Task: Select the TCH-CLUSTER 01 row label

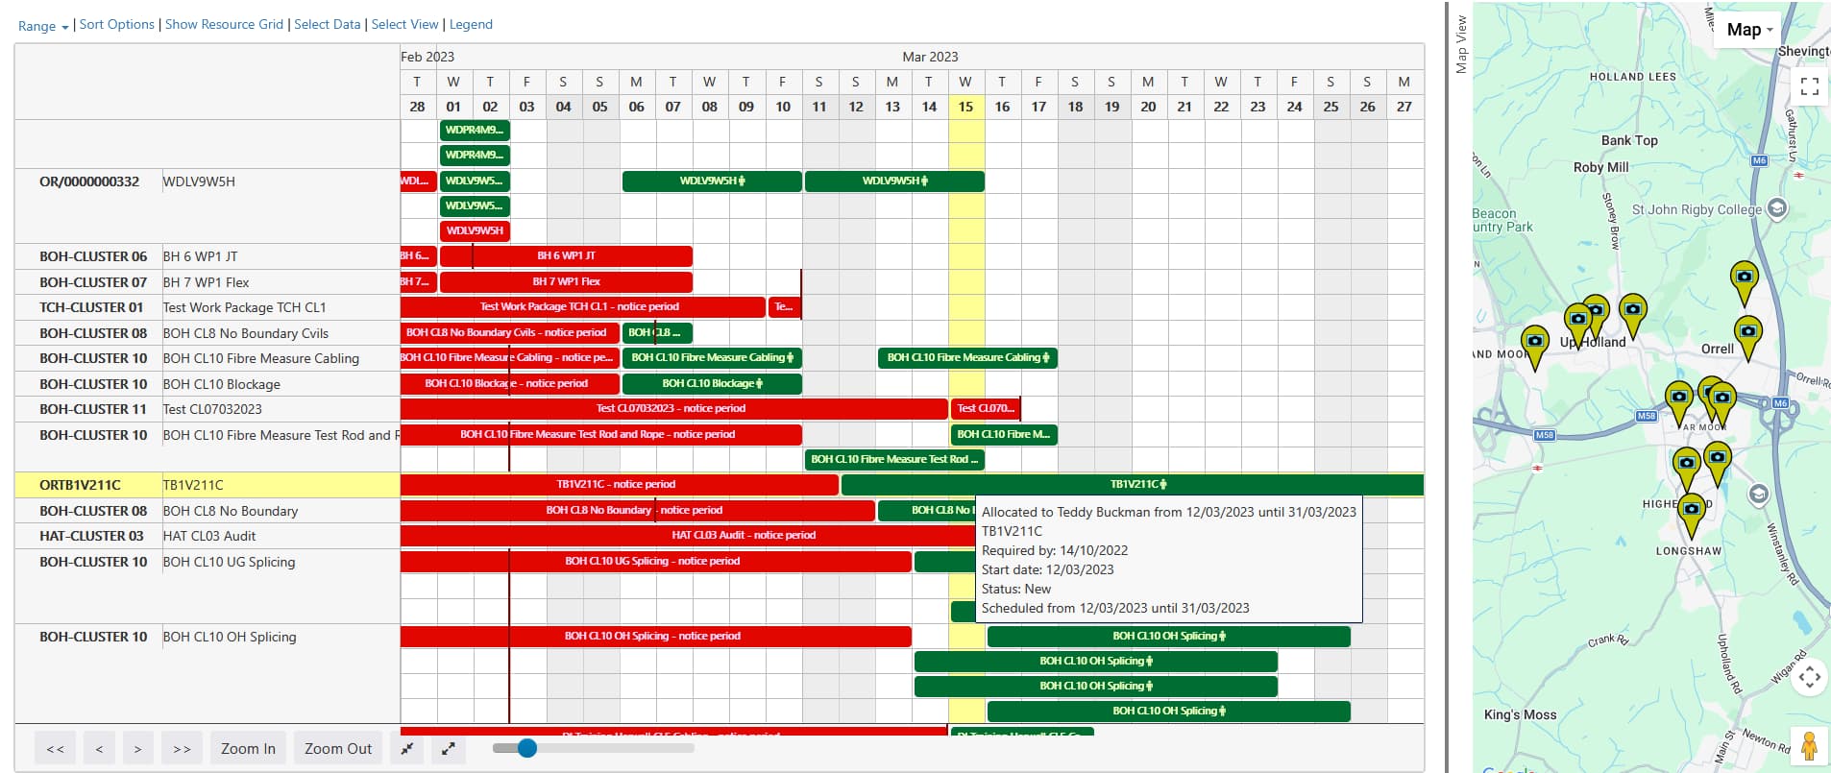Action: point(91,307)
